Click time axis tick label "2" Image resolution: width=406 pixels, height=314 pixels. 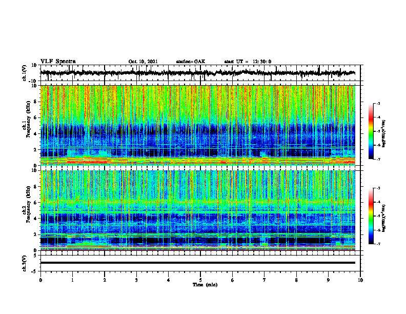105,280
